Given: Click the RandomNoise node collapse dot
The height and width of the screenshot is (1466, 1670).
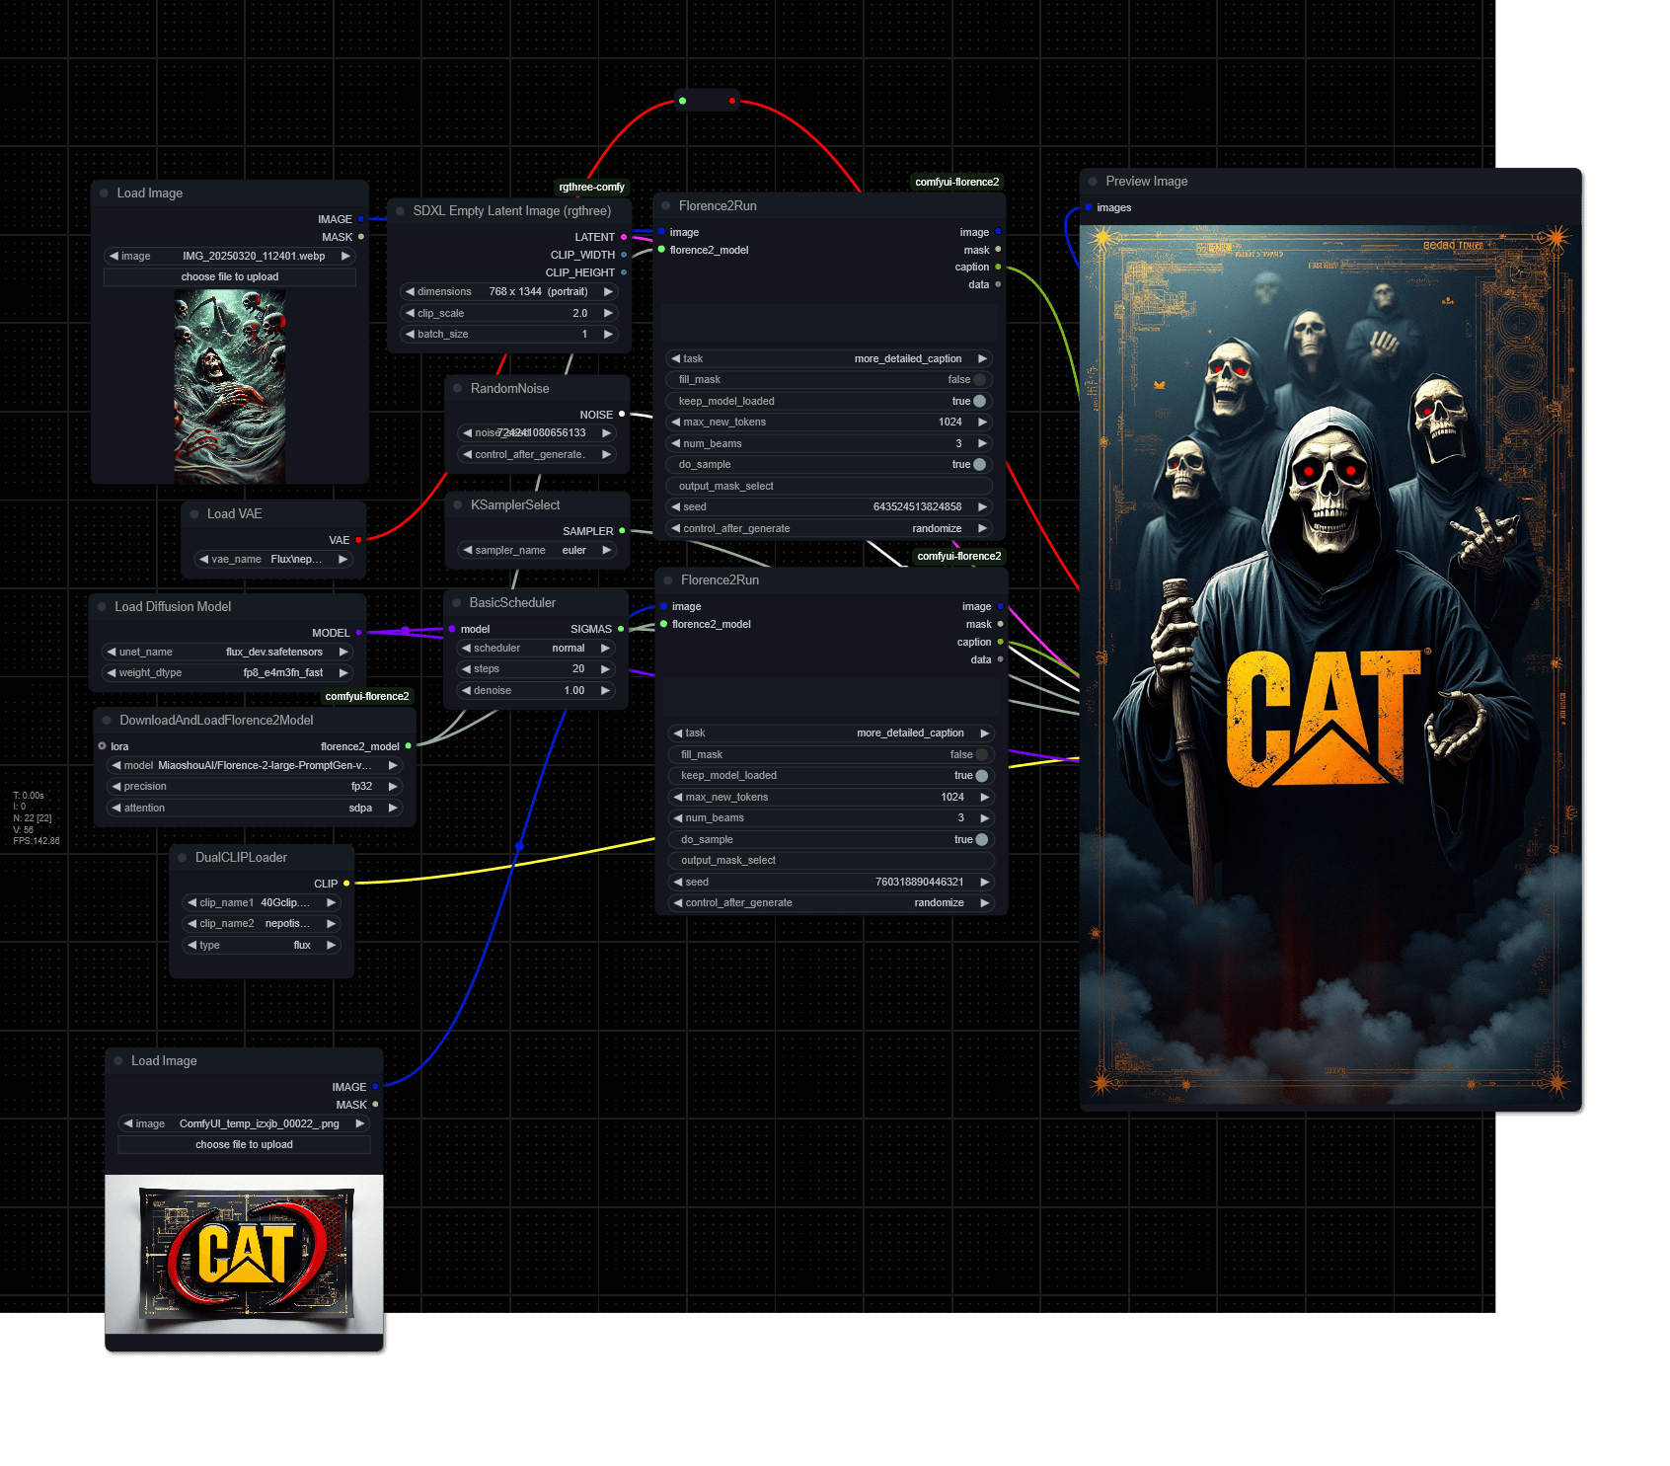Looking at the screenshot, I should pos(457,389).
